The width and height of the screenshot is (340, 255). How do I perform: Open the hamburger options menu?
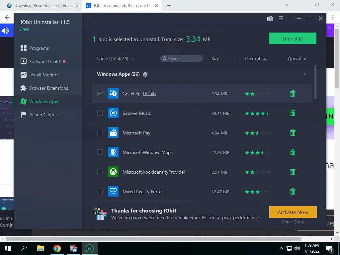click(281, 19)
